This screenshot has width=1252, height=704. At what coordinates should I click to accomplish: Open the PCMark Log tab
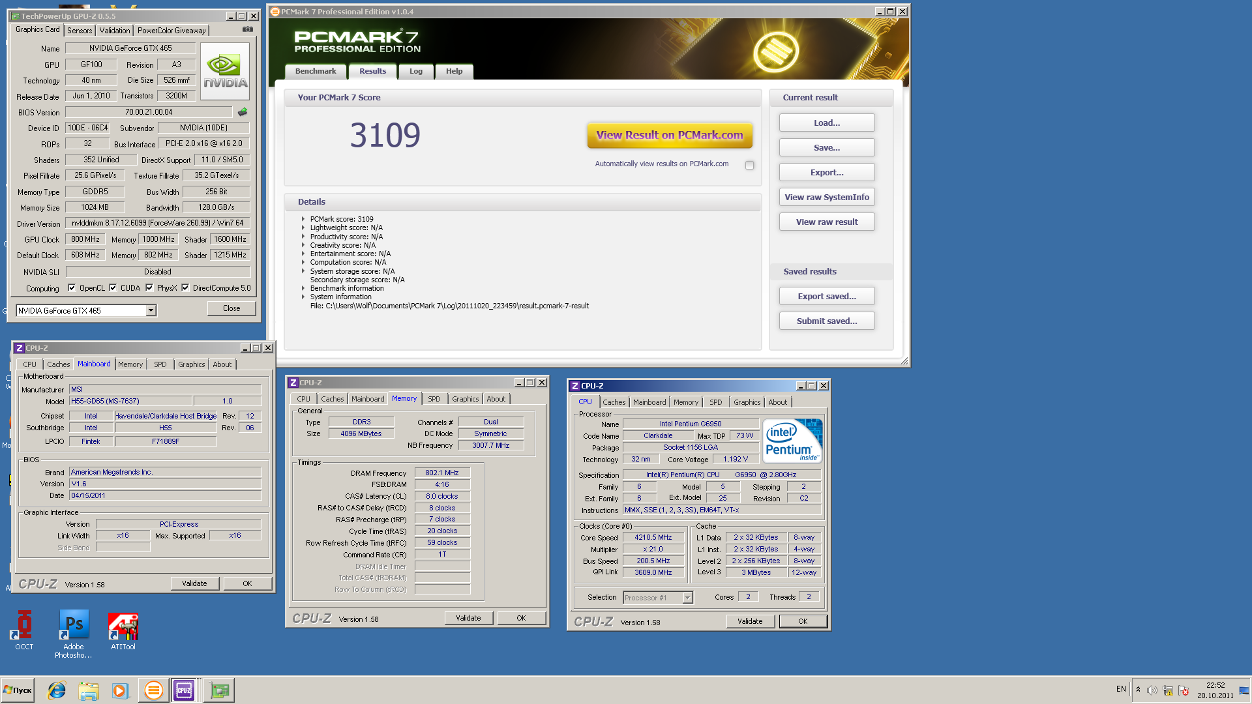pos(416,72)
